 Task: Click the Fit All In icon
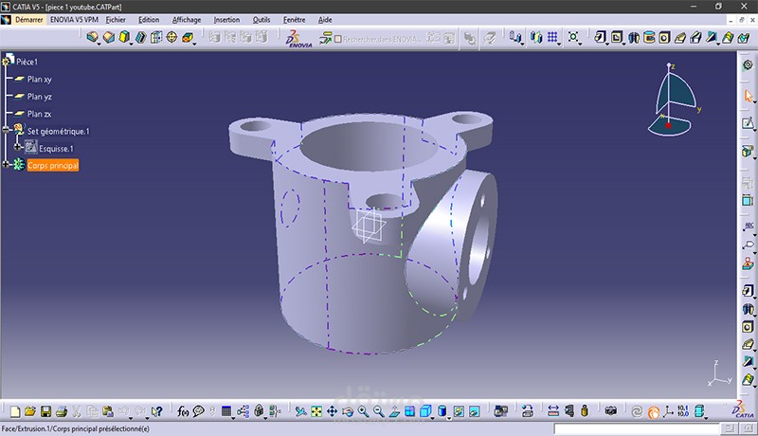click(316, 411)
